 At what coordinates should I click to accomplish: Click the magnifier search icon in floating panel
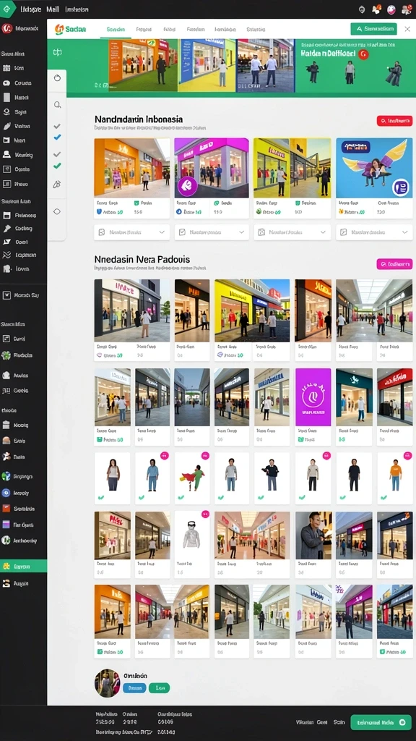[57, 104]
